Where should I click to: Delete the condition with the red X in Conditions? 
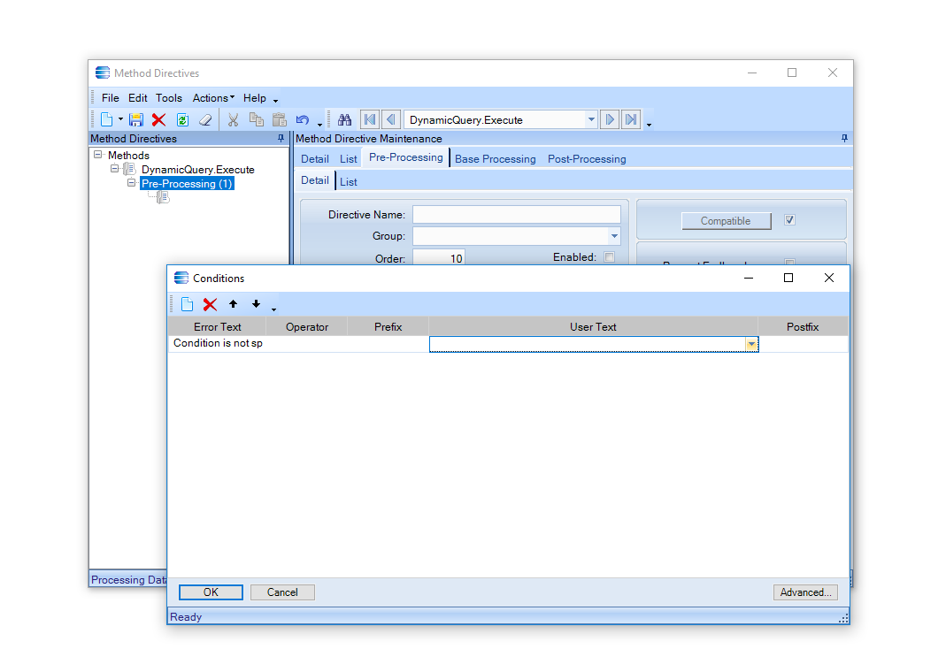click(x=210, y=304)
